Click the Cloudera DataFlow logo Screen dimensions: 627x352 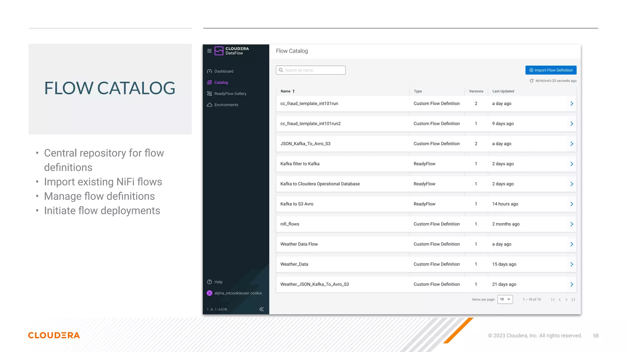(232, 51)
